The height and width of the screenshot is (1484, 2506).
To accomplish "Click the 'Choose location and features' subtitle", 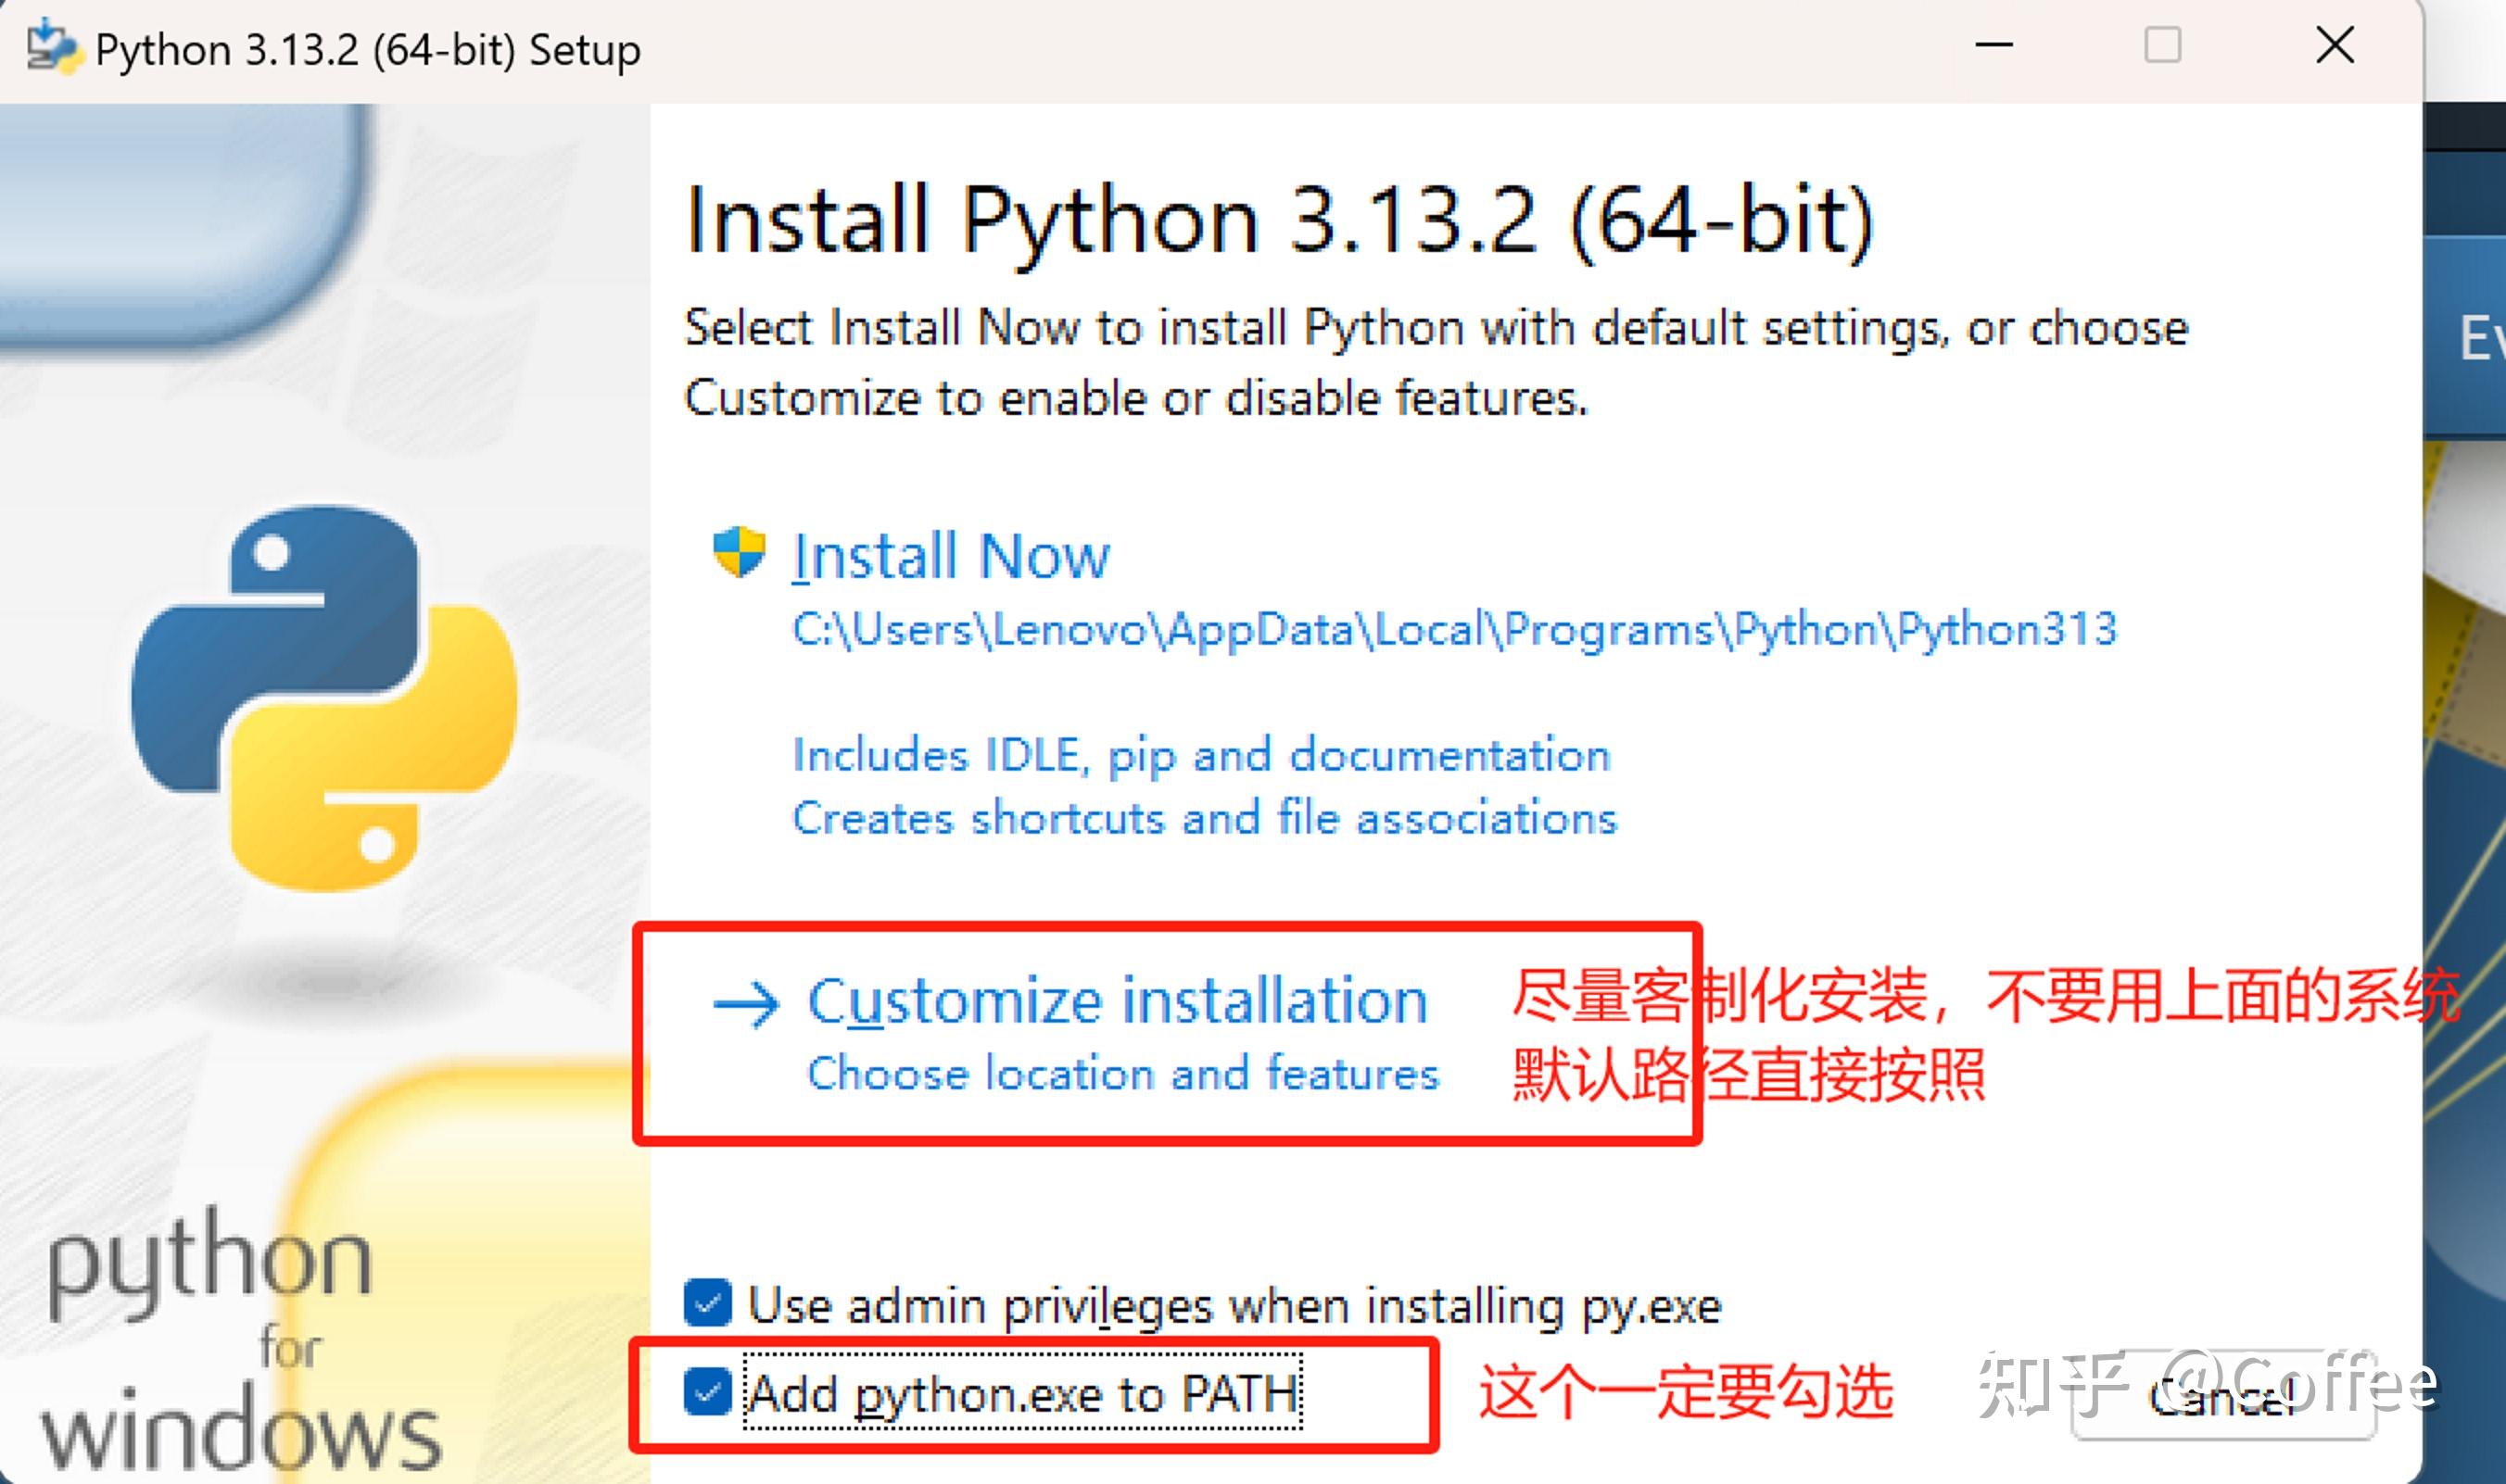I will click(1122, 1073).
